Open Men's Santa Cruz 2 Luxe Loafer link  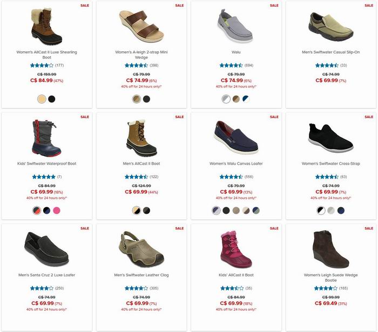47,275
